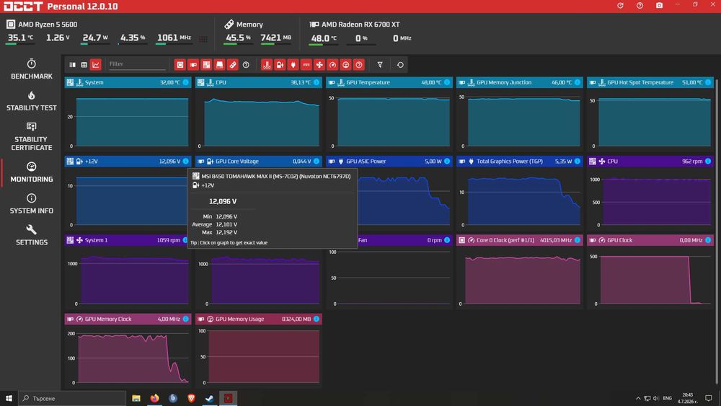Viewport: 721px width, 406px height.
Task: Click the AMD Radeon RX 6700 XT header
Action: (355, 25)
